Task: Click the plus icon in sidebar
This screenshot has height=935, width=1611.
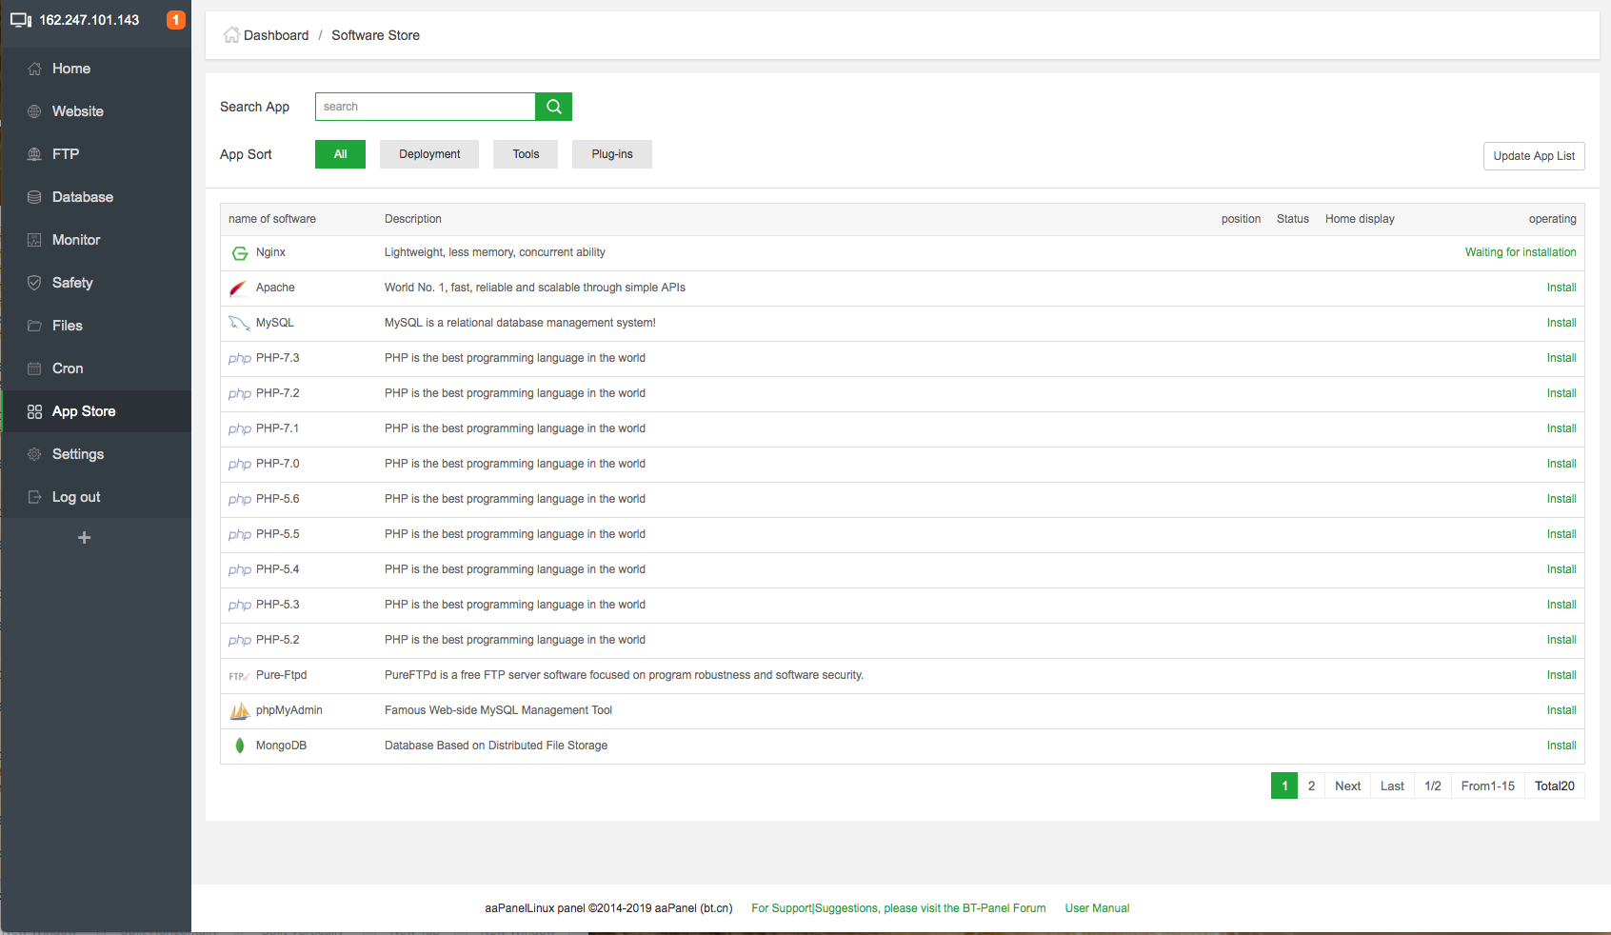Action: pos(84,538)
